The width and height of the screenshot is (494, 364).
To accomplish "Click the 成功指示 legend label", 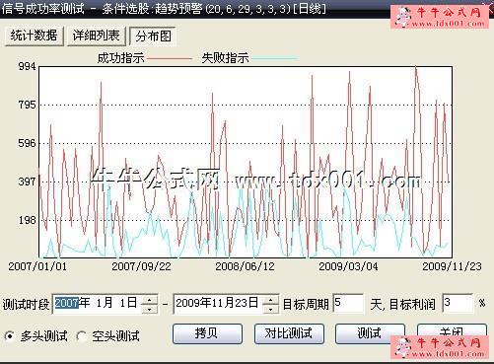I will click(x=120, y=58).
